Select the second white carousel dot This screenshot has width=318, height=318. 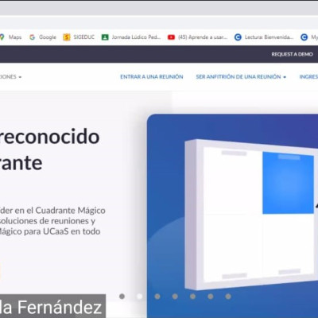pyautogui.click(x=139, y=297)
